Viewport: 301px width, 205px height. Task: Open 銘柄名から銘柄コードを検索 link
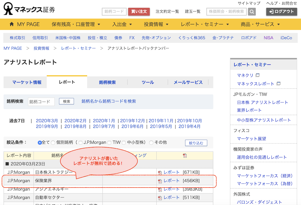coord(109,101)
